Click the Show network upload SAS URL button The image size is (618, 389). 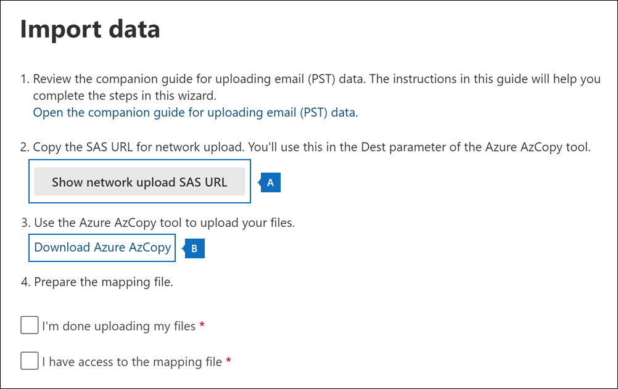pos(139,182)
